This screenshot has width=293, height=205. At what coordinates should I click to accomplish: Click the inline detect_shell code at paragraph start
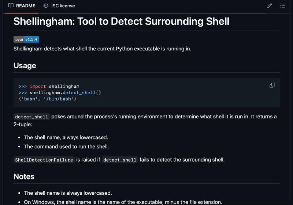[x=31, y=117]
